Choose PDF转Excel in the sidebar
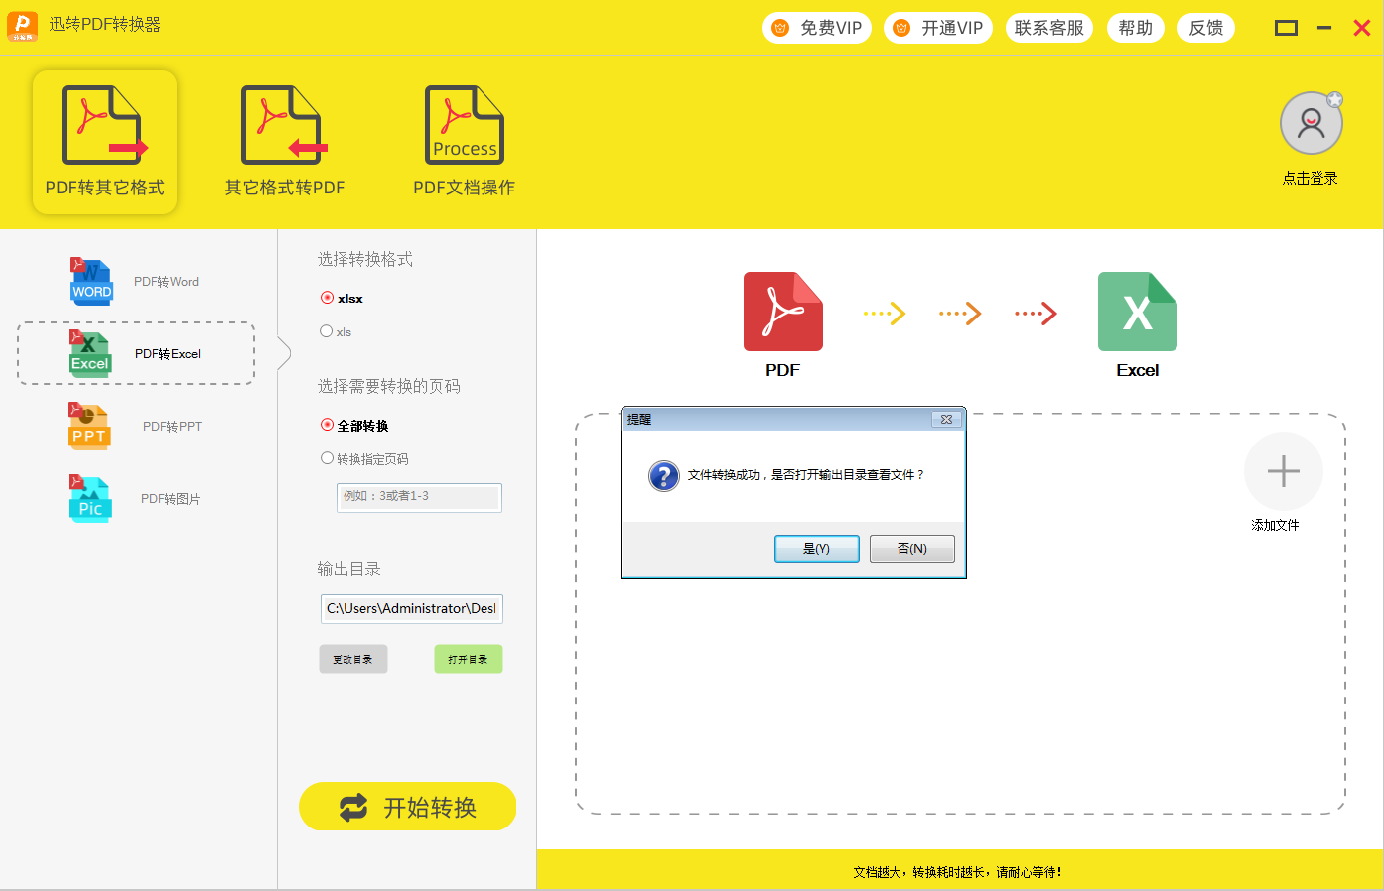This screenshot has height=891, width=1384. (136, 353)
